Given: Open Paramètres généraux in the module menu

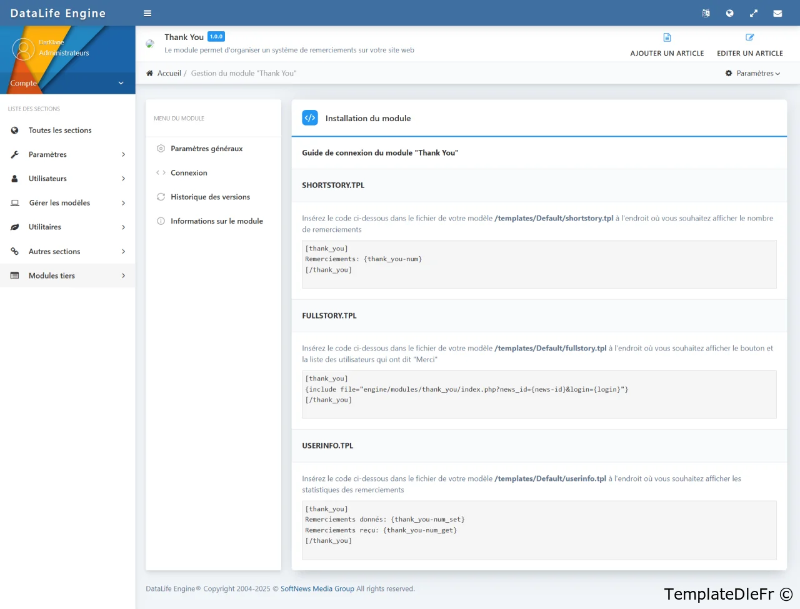Looking at the screenshot, I should pyautogui.click(x=206, y=149).
